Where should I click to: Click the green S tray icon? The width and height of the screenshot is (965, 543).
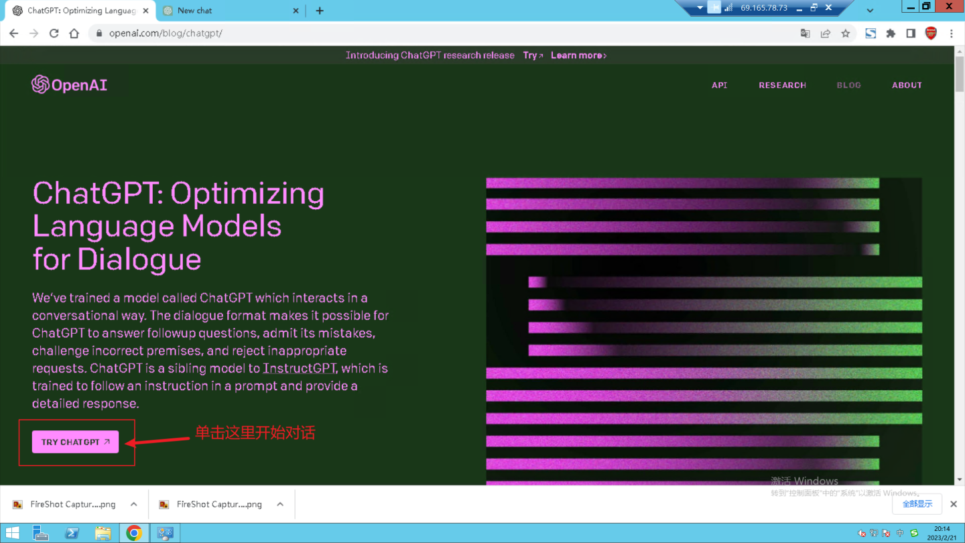point(914,534)
